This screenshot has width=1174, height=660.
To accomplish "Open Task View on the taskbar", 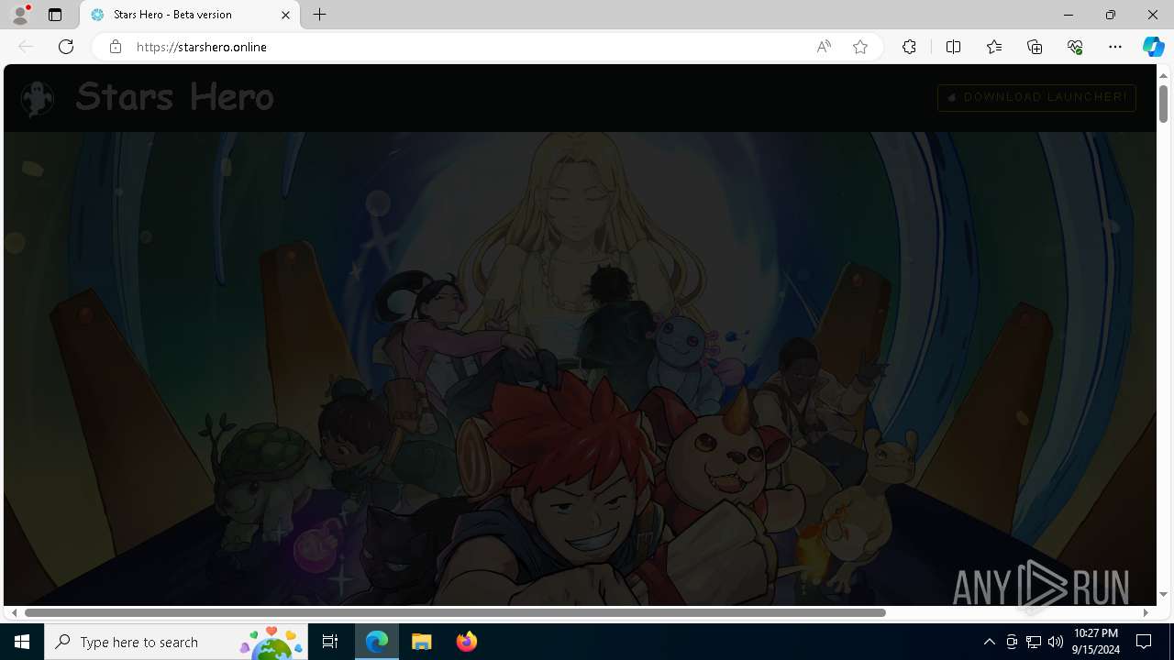I will pos(330,642).
